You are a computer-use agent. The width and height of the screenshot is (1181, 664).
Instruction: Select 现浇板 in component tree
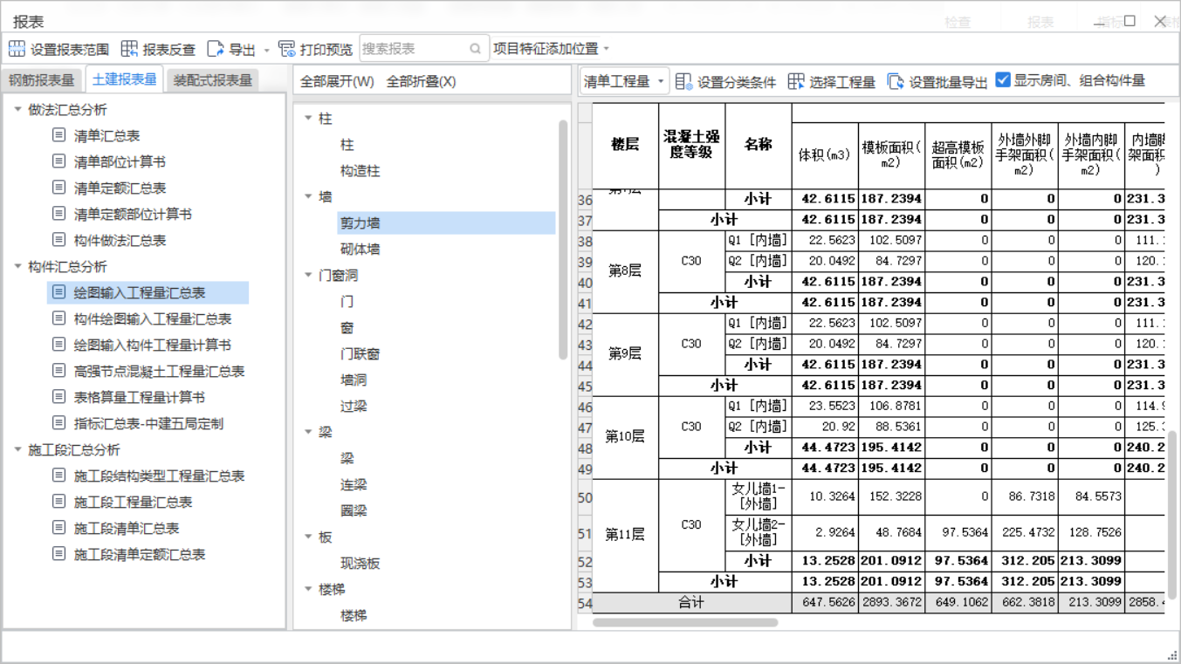(360, 563)
